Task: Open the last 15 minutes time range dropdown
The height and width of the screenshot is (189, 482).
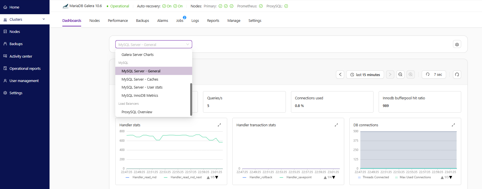Action: coord(365,75)
